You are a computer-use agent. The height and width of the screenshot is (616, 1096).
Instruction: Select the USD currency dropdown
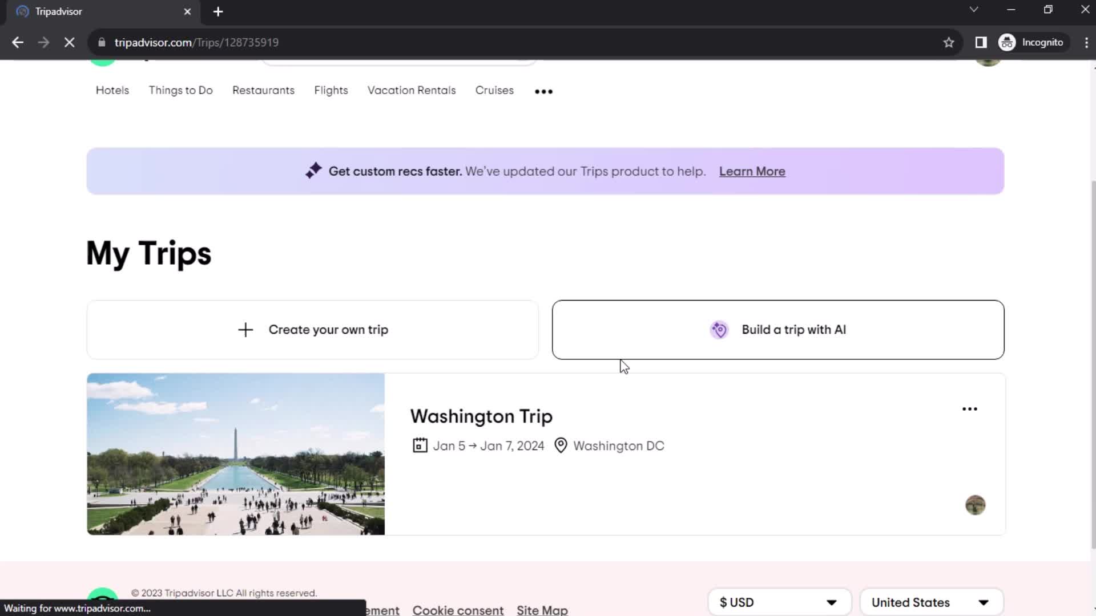point(780,602)
